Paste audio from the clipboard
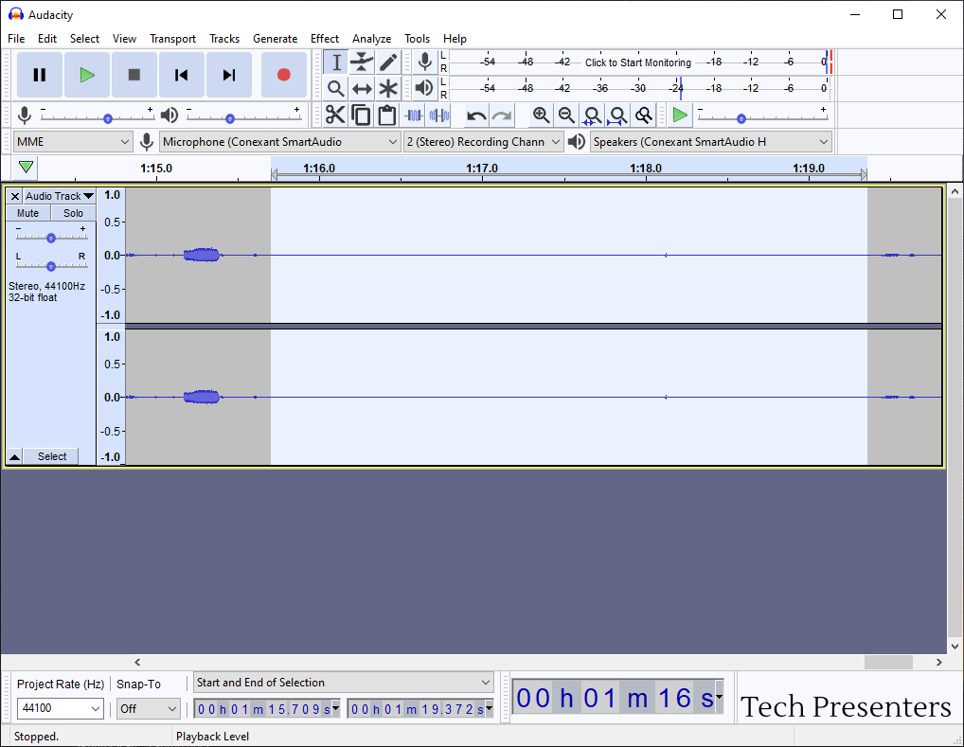 click(x=386, y=115)
